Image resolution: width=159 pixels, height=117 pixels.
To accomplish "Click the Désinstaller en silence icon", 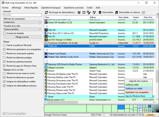I will tap(117, 13).
